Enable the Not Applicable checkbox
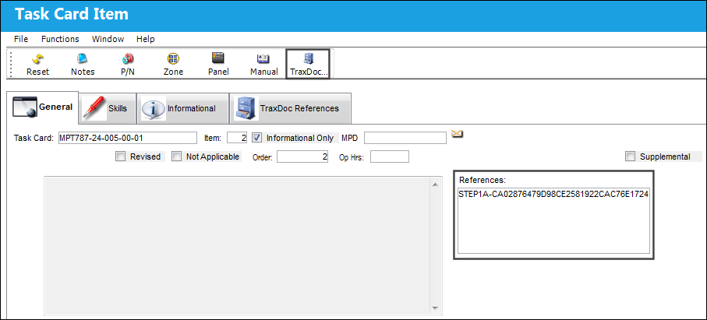 (x=177, y=156)
